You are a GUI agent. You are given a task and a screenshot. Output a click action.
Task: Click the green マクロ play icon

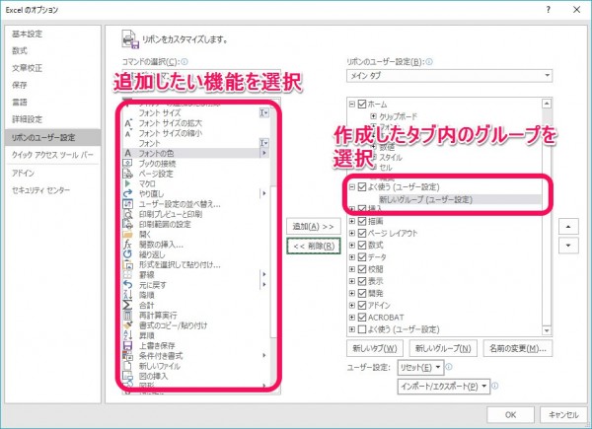(x=127, y=183)
